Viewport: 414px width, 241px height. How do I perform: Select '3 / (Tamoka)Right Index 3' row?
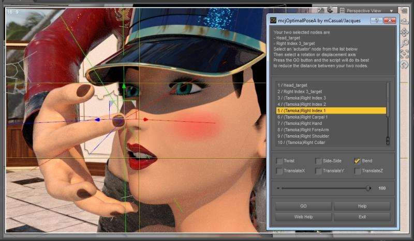click(x=331, y=98)
